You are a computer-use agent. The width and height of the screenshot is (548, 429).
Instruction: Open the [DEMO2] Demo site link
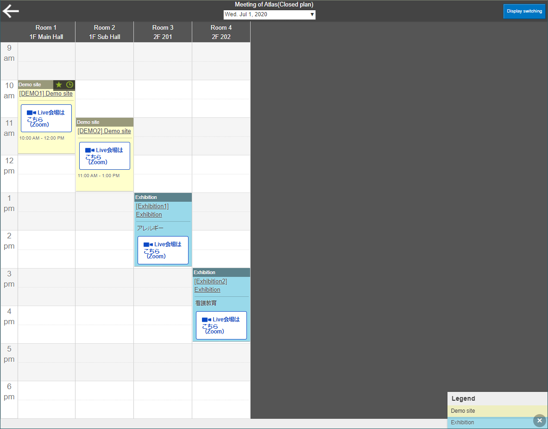[x=104, y=131]
